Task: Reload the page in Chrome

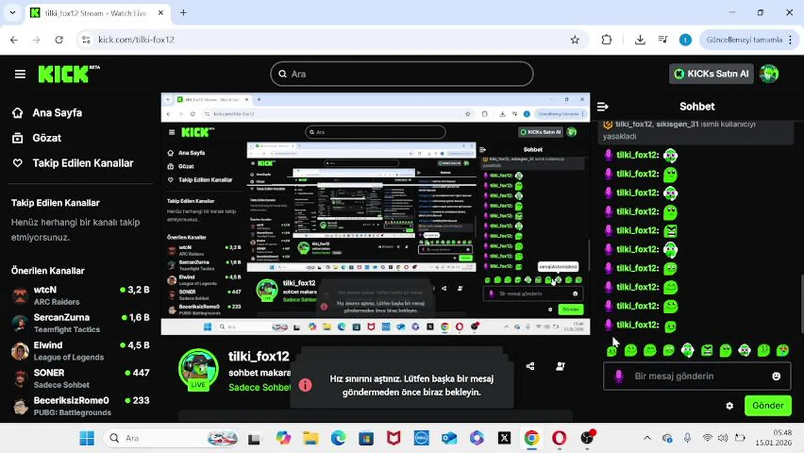Action: point(59,40)
